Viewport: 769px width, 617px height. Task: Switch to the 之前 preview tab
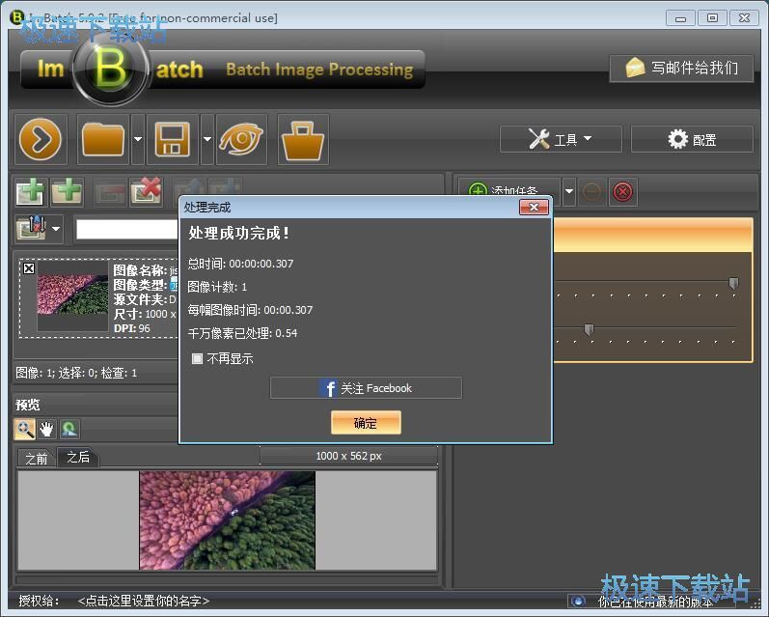pos(37,459)
